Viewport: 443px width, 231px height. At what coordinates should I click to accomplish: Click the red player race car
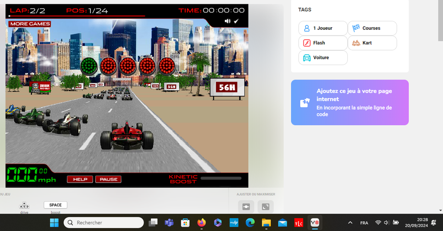coord(127,136)
